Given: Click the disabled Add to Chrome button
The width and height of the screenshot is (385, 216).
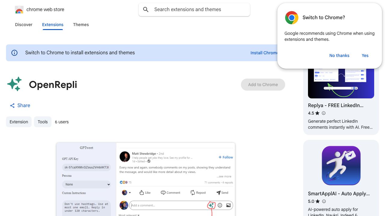Looking at the screenshot, I should (x=263, y=85).
